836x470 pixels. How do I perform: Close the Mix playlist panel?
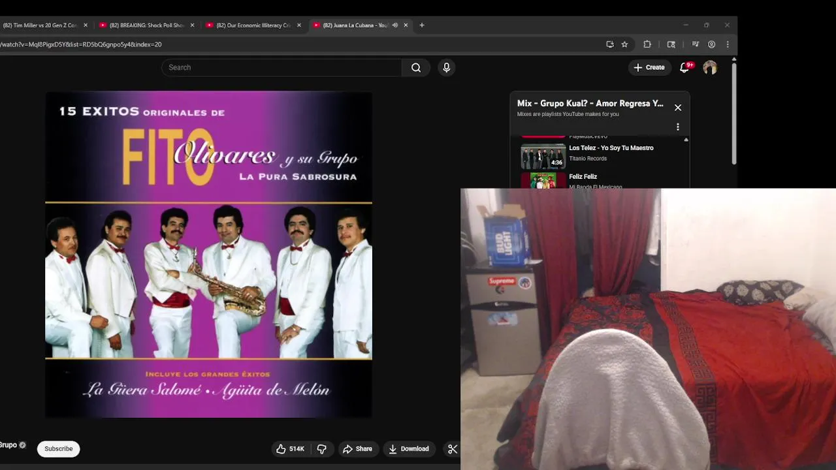tap(678, 108)
